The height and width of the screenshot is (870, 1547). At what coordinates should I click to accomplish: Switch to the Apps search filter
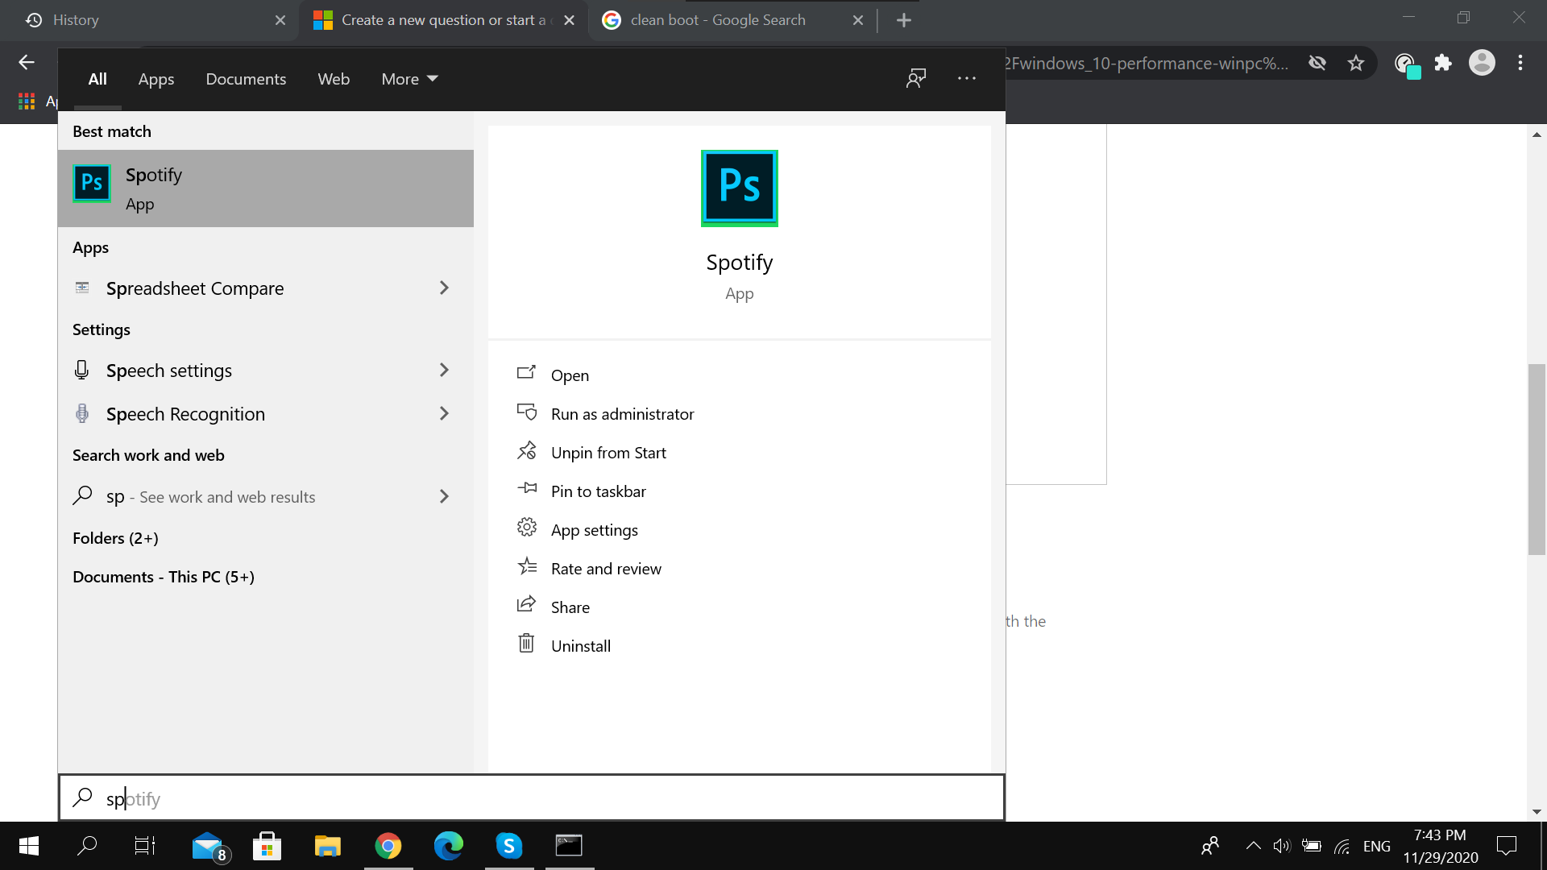156,79
